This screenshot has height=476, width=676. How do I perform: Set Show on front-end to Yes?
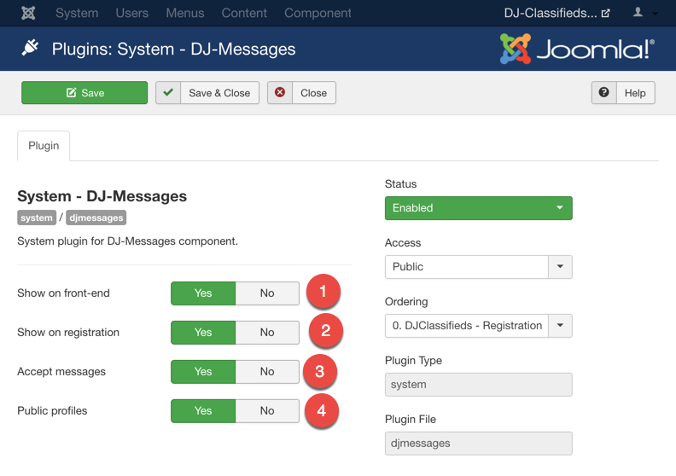(203, 293)
